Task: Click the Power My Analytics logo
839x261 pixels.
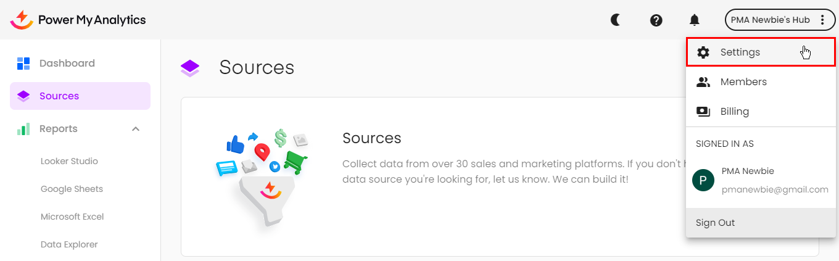Action: (x=78, y=20)
